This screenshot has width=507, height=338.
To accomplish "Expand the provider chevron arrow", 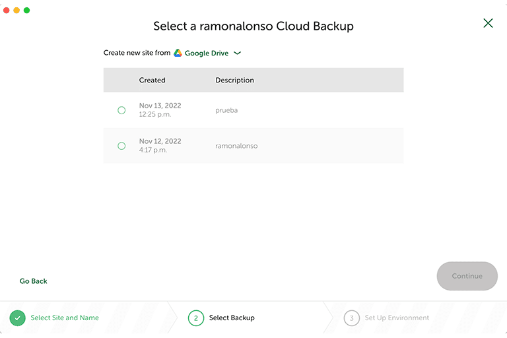I will (238, 53).
